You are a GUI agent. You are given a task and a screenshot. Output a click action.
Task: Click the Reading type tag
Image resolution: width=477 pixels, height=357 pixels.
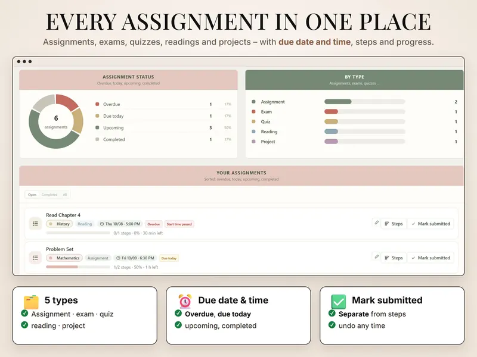pos(85,224)
